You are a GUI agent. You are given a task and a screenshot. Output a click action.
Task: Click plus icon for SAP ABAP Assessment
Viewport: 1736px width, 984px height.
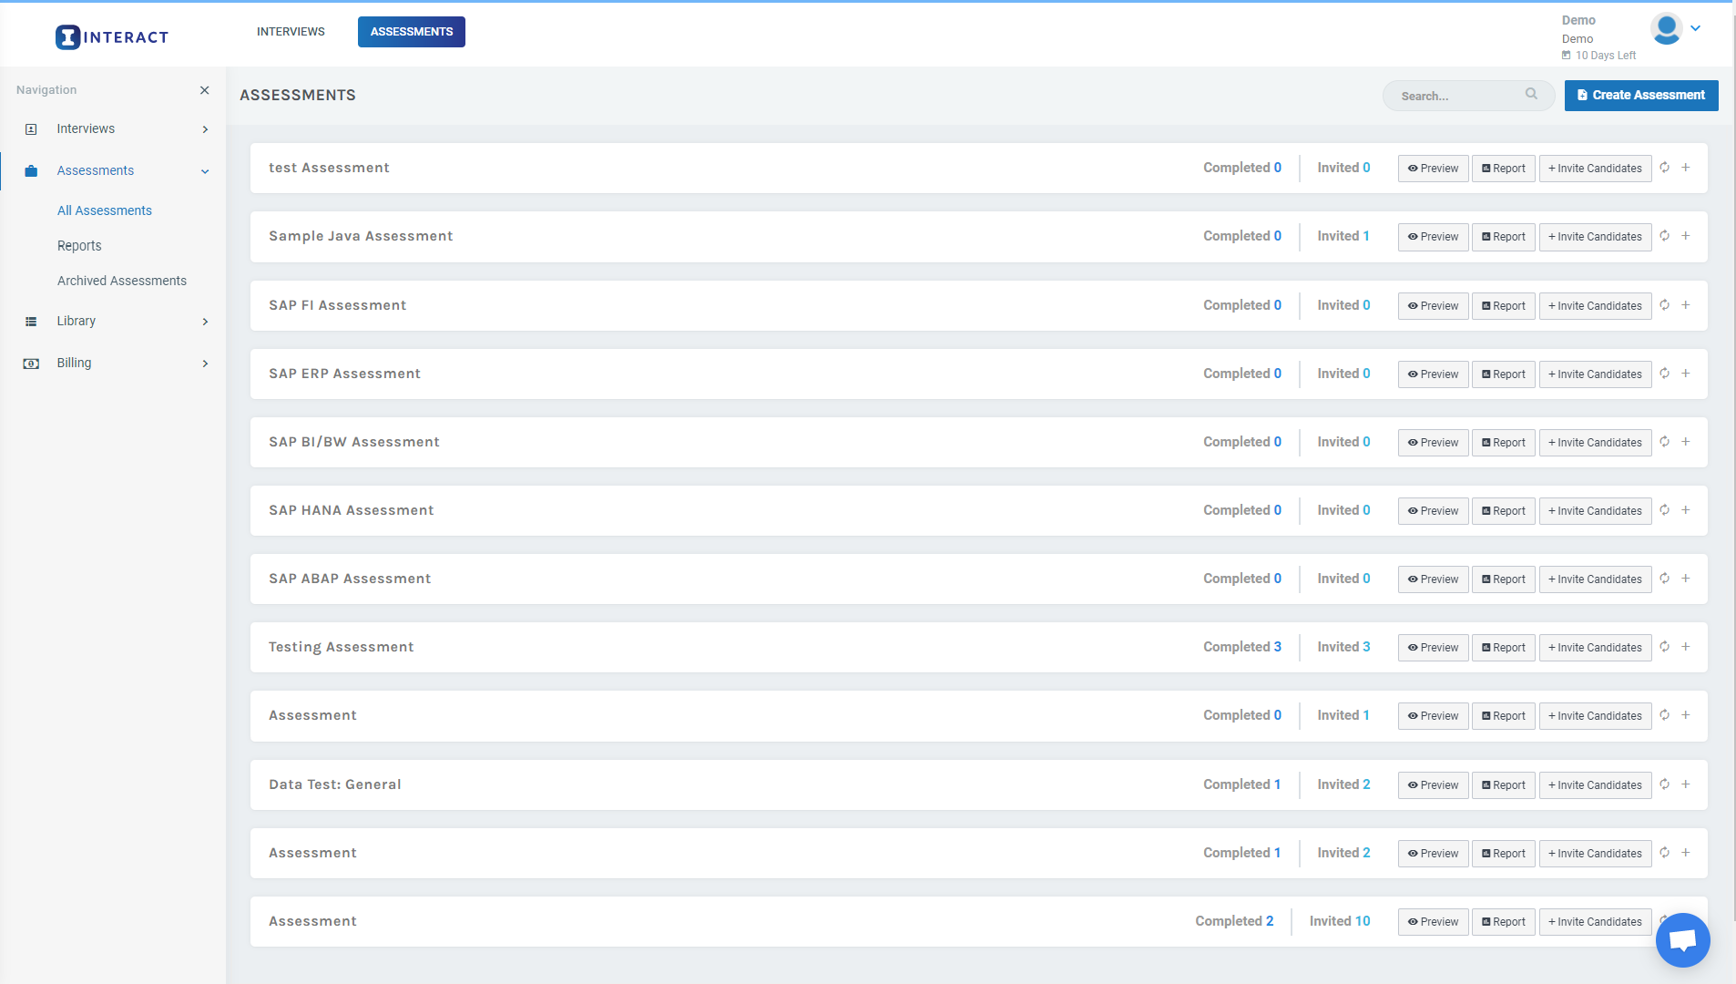pos(1686,579)
